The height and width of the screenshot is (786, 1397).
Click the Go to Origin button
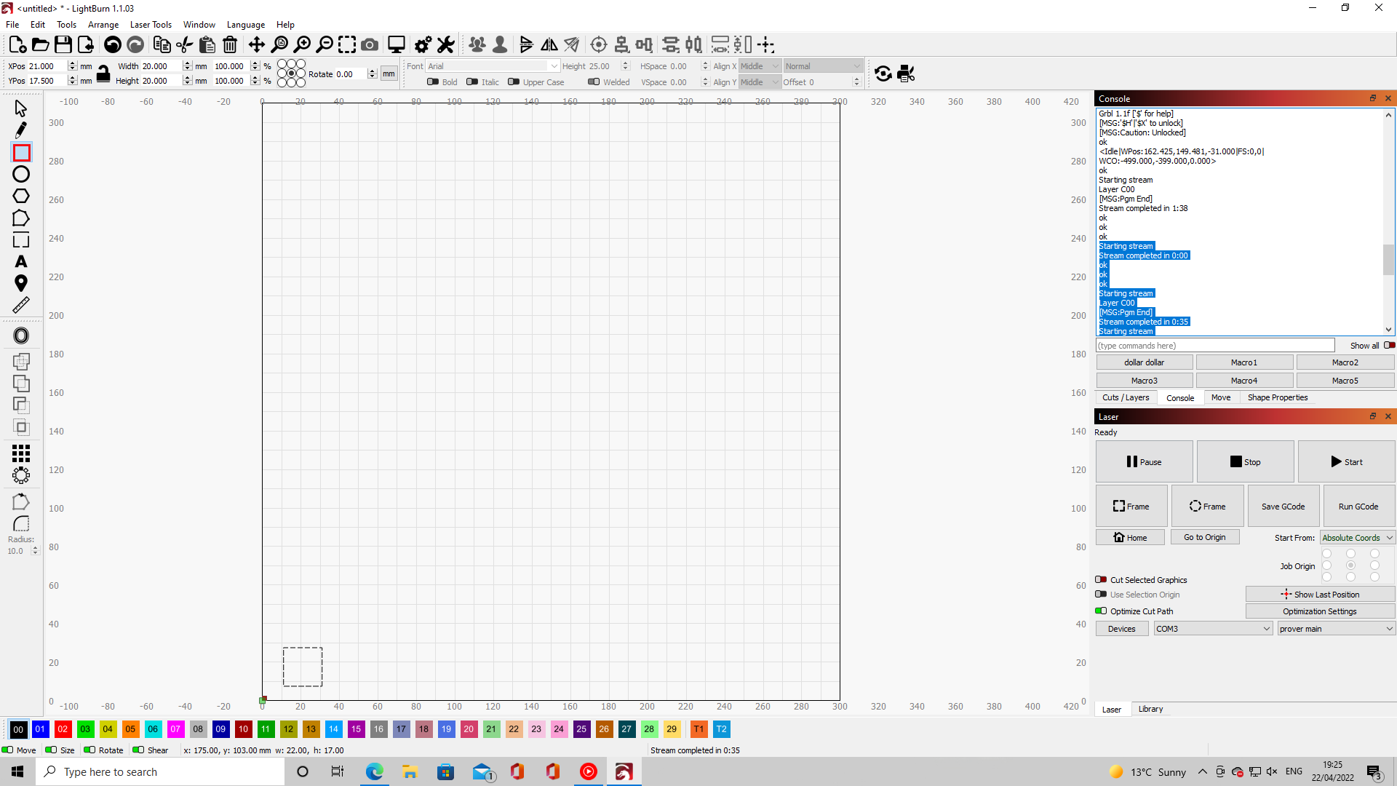(1205, 537)
